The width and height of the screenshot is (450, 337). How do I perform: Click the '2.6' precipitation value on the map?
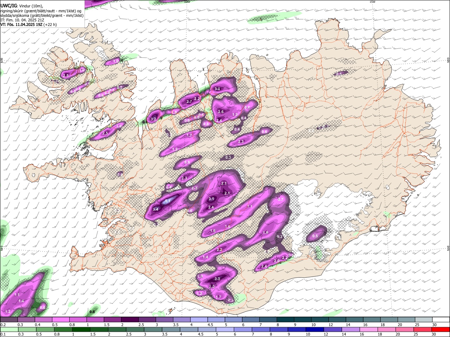click(221, 112)
